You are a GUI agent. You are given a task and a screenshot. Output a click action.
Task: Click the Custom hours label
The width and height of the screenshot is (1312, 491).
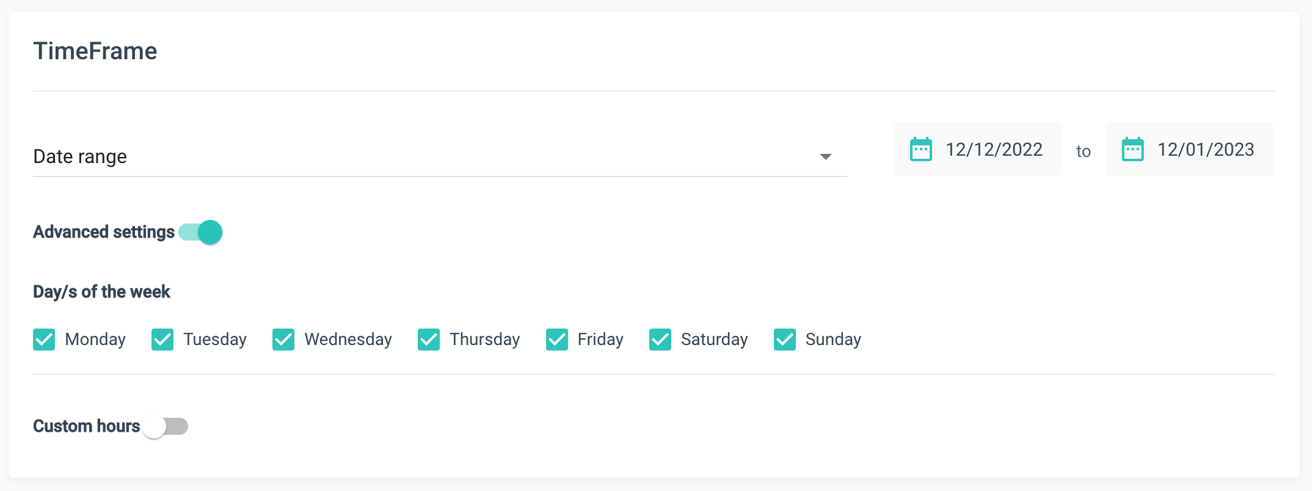tap(86, 426)
